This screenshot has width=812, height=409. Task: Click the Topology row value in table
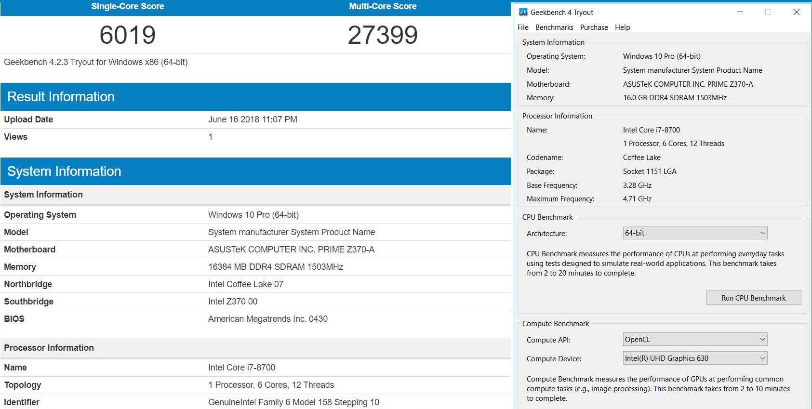coord(271,385)
